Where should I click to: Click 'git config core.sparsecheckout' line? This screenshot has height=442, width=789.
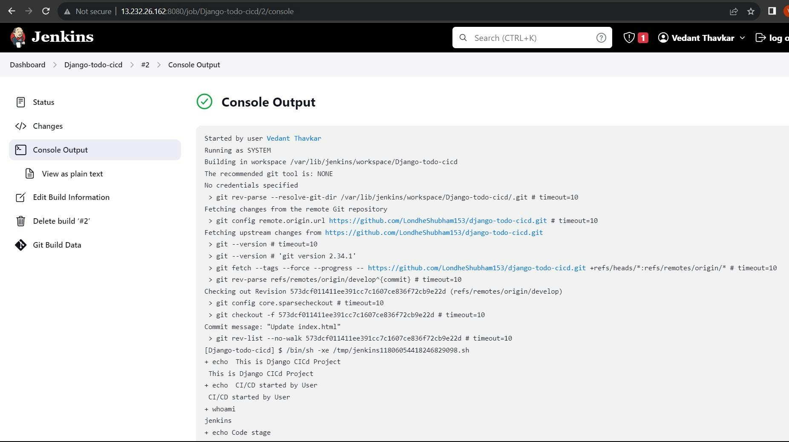click(296, 303)
